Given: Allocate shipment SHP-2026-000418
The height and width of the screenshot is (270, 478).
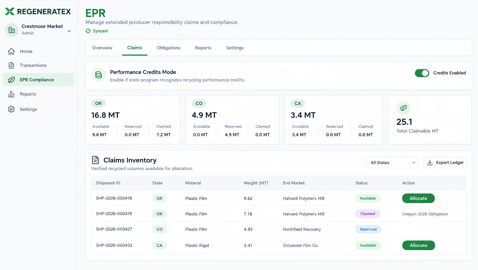Looking at the screenshot, I should (x=418, y=198).
